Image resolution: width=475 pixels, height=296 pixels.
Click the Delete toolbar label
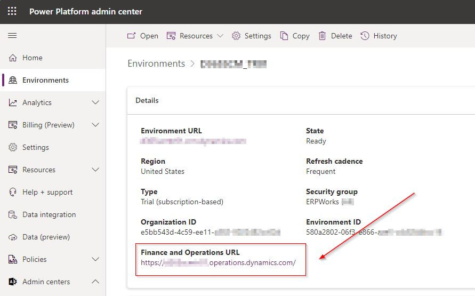point(341,36)
